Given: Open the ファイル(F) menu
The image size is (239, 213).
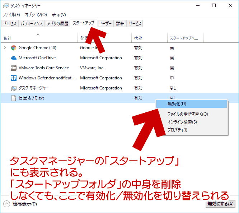Looking at the screenshot, I should pyautogui.click(x=11, y=15).
